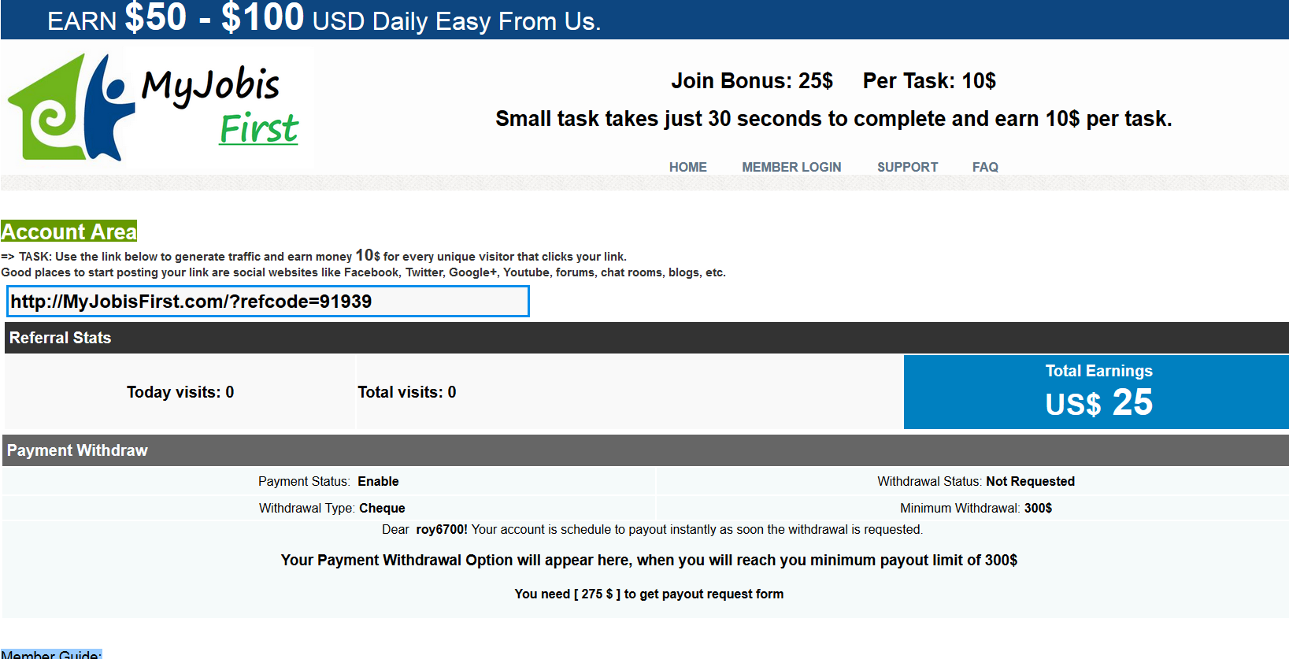
Task: Click the top 'EARN $50 - $100' banner
Action: (324, 20)
